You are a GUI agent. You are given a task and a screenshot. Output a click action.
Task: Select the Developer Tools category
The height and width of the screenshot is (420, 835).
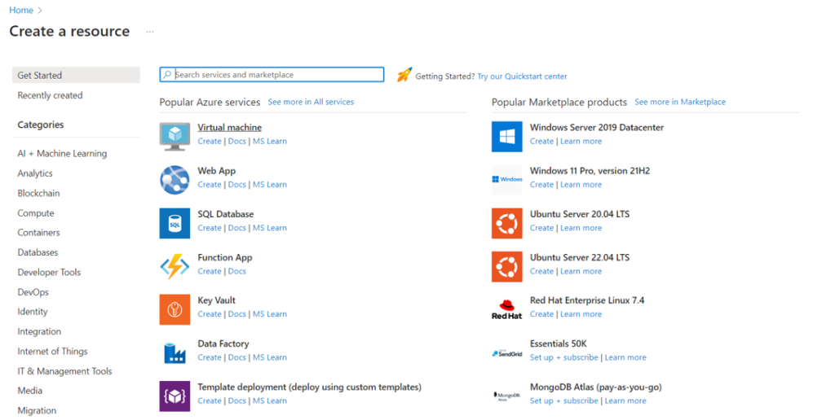point(49,272)
